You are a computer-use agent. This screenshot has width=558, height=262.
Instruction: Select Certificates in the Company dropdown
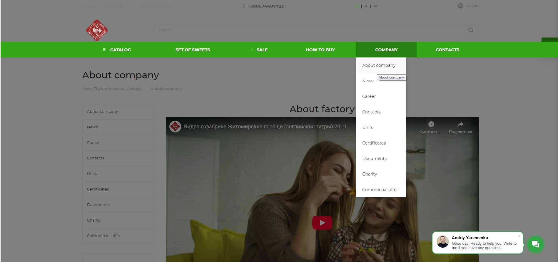(374, 143)
